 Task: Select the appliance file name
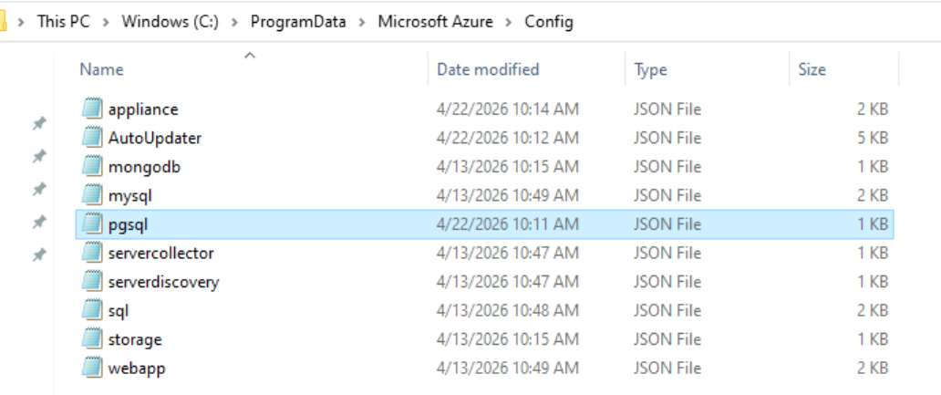point(143,109)
